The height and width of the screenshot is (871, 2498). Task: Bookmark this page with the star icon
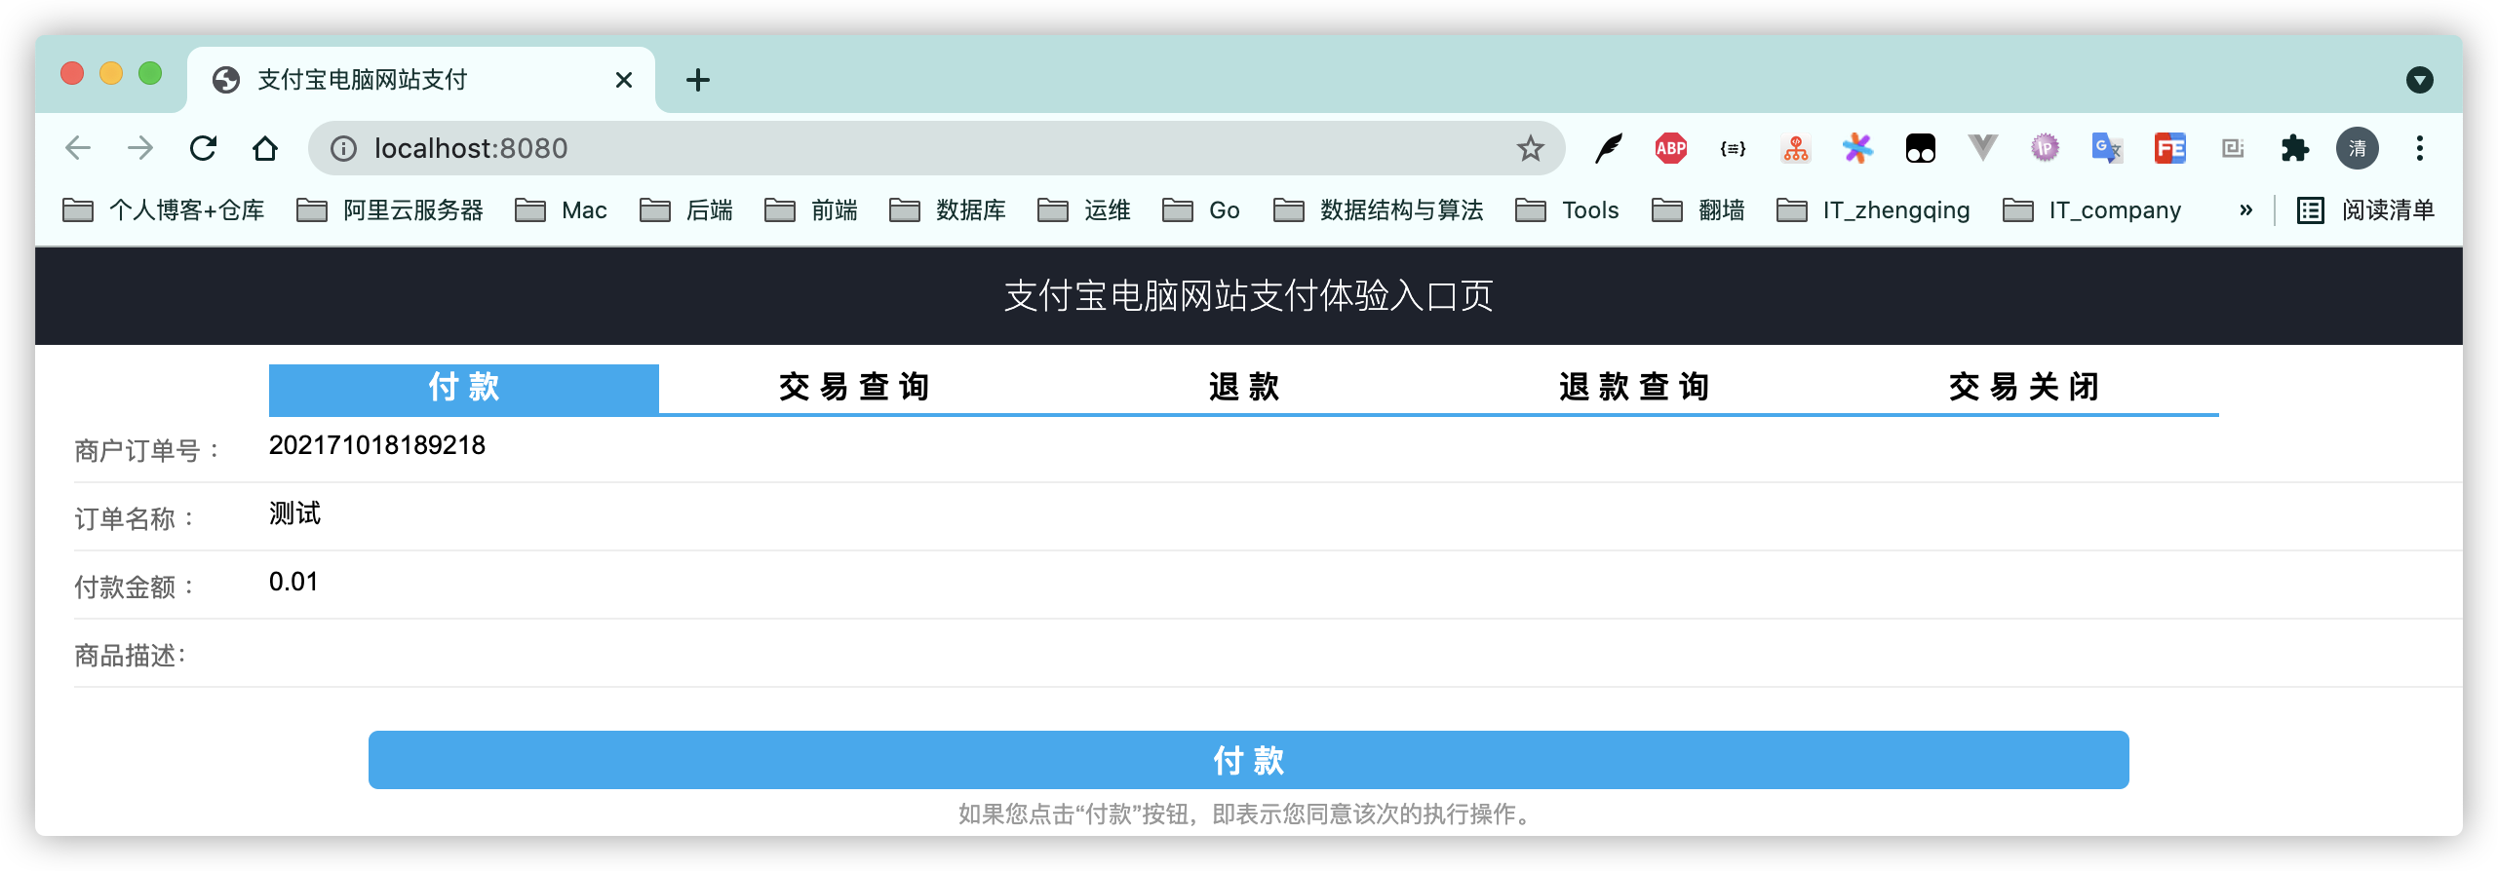(x=1530, y=148)
